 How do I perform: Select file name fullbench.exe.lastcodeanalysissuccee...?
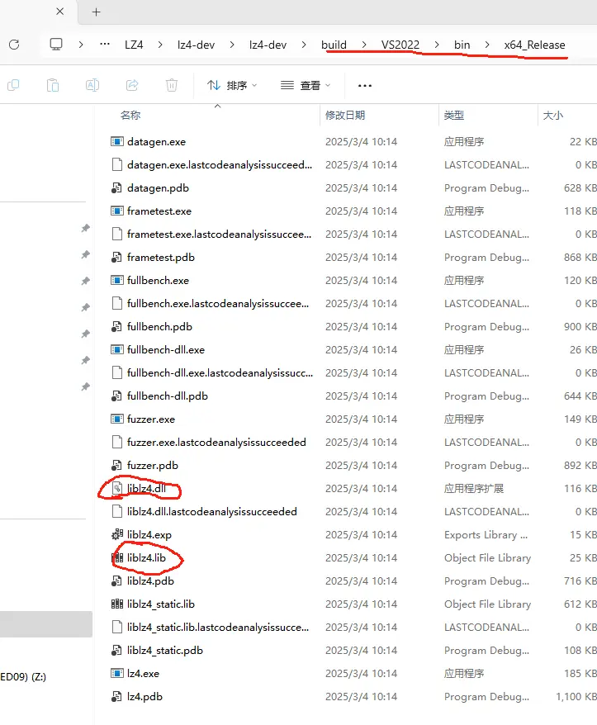coord(218,303)
